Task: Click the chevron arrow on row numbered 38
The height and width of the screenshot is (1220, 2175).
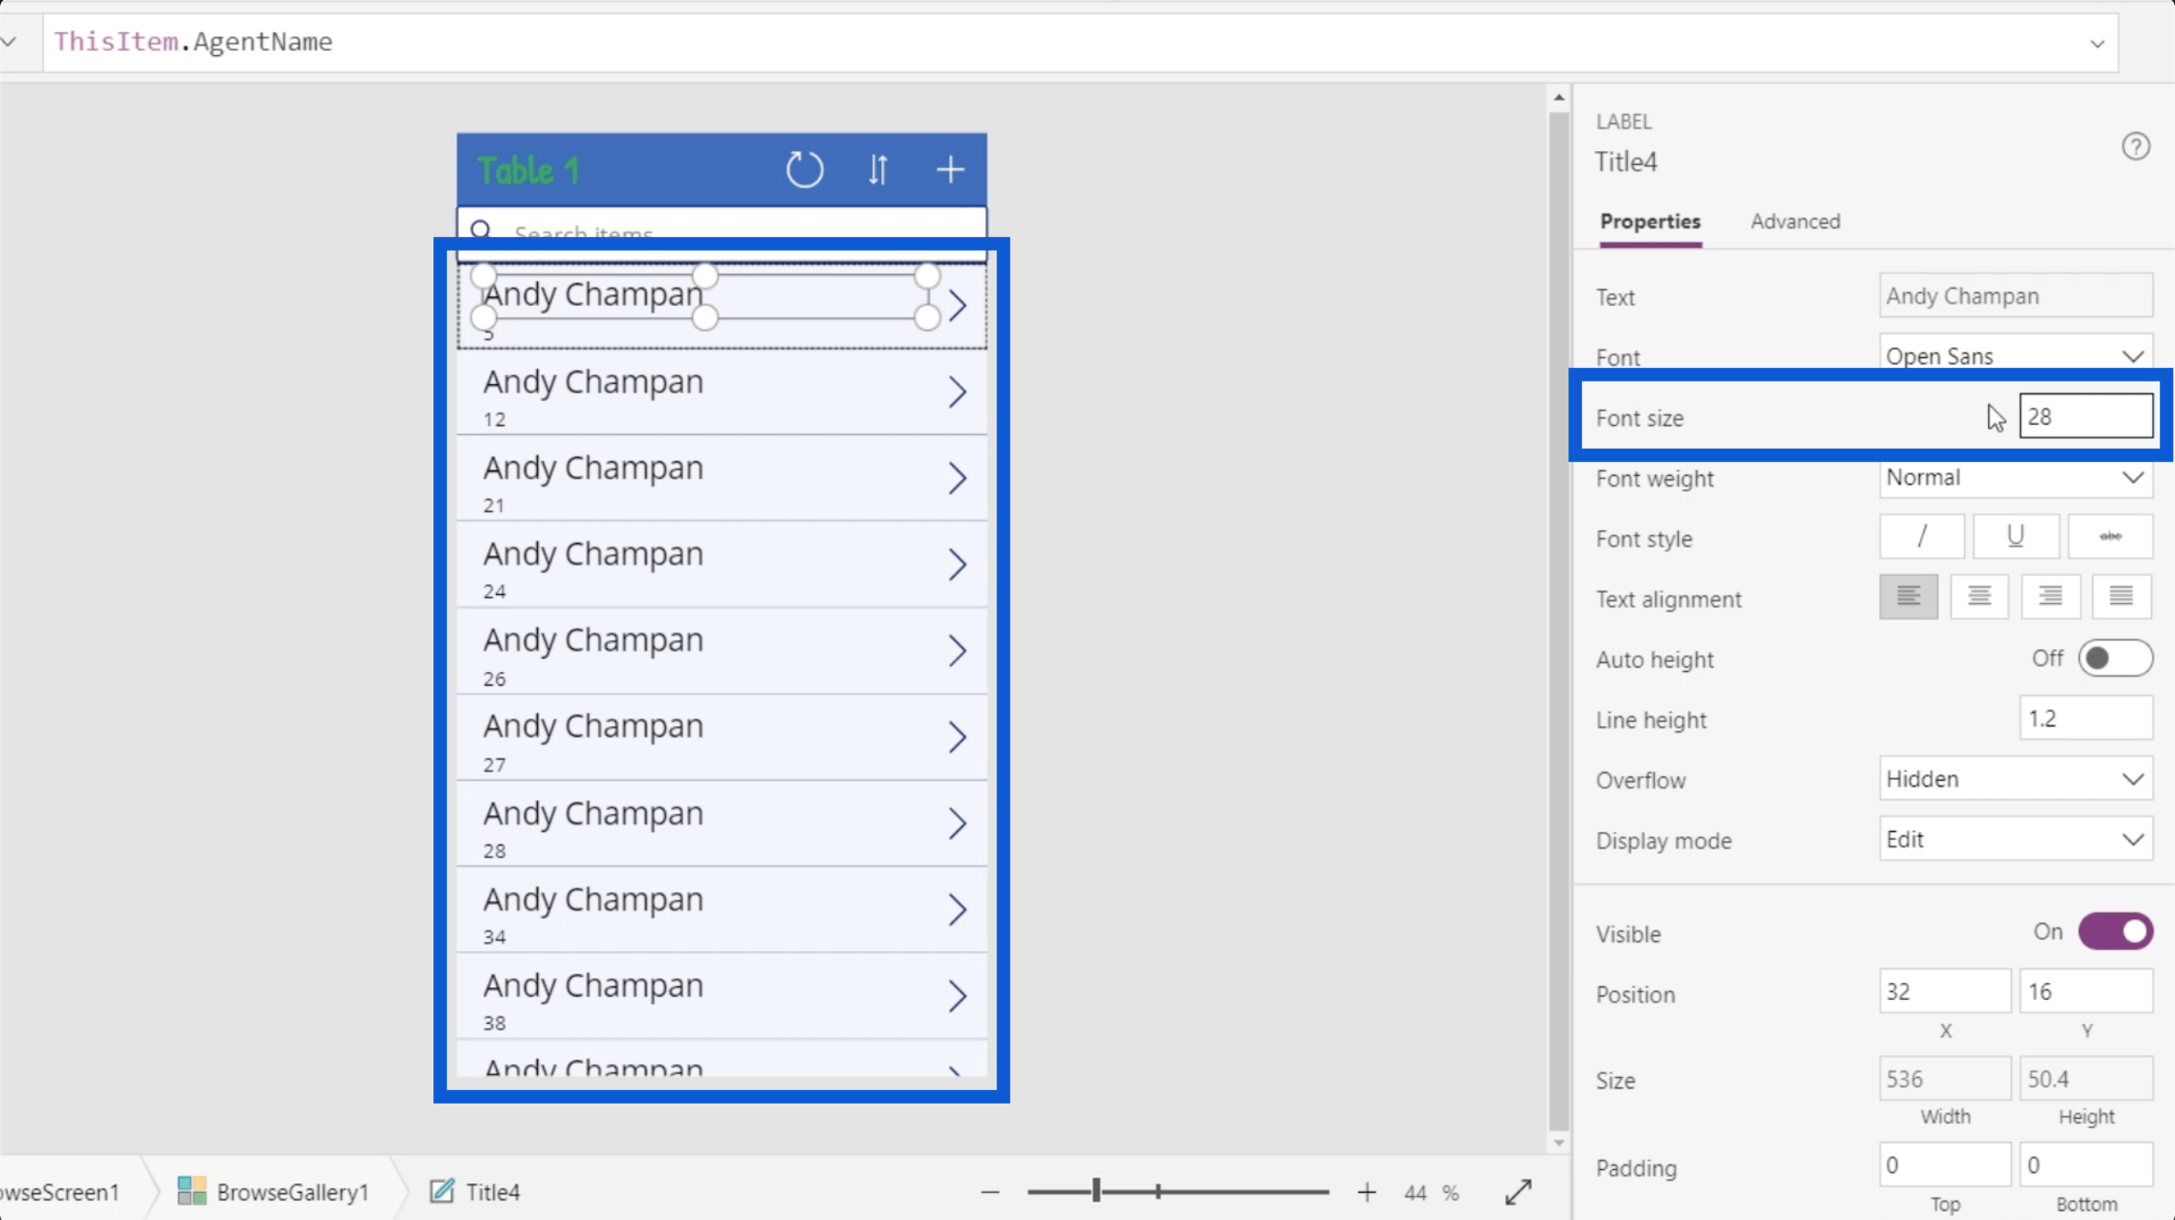Action: point(958,996)
